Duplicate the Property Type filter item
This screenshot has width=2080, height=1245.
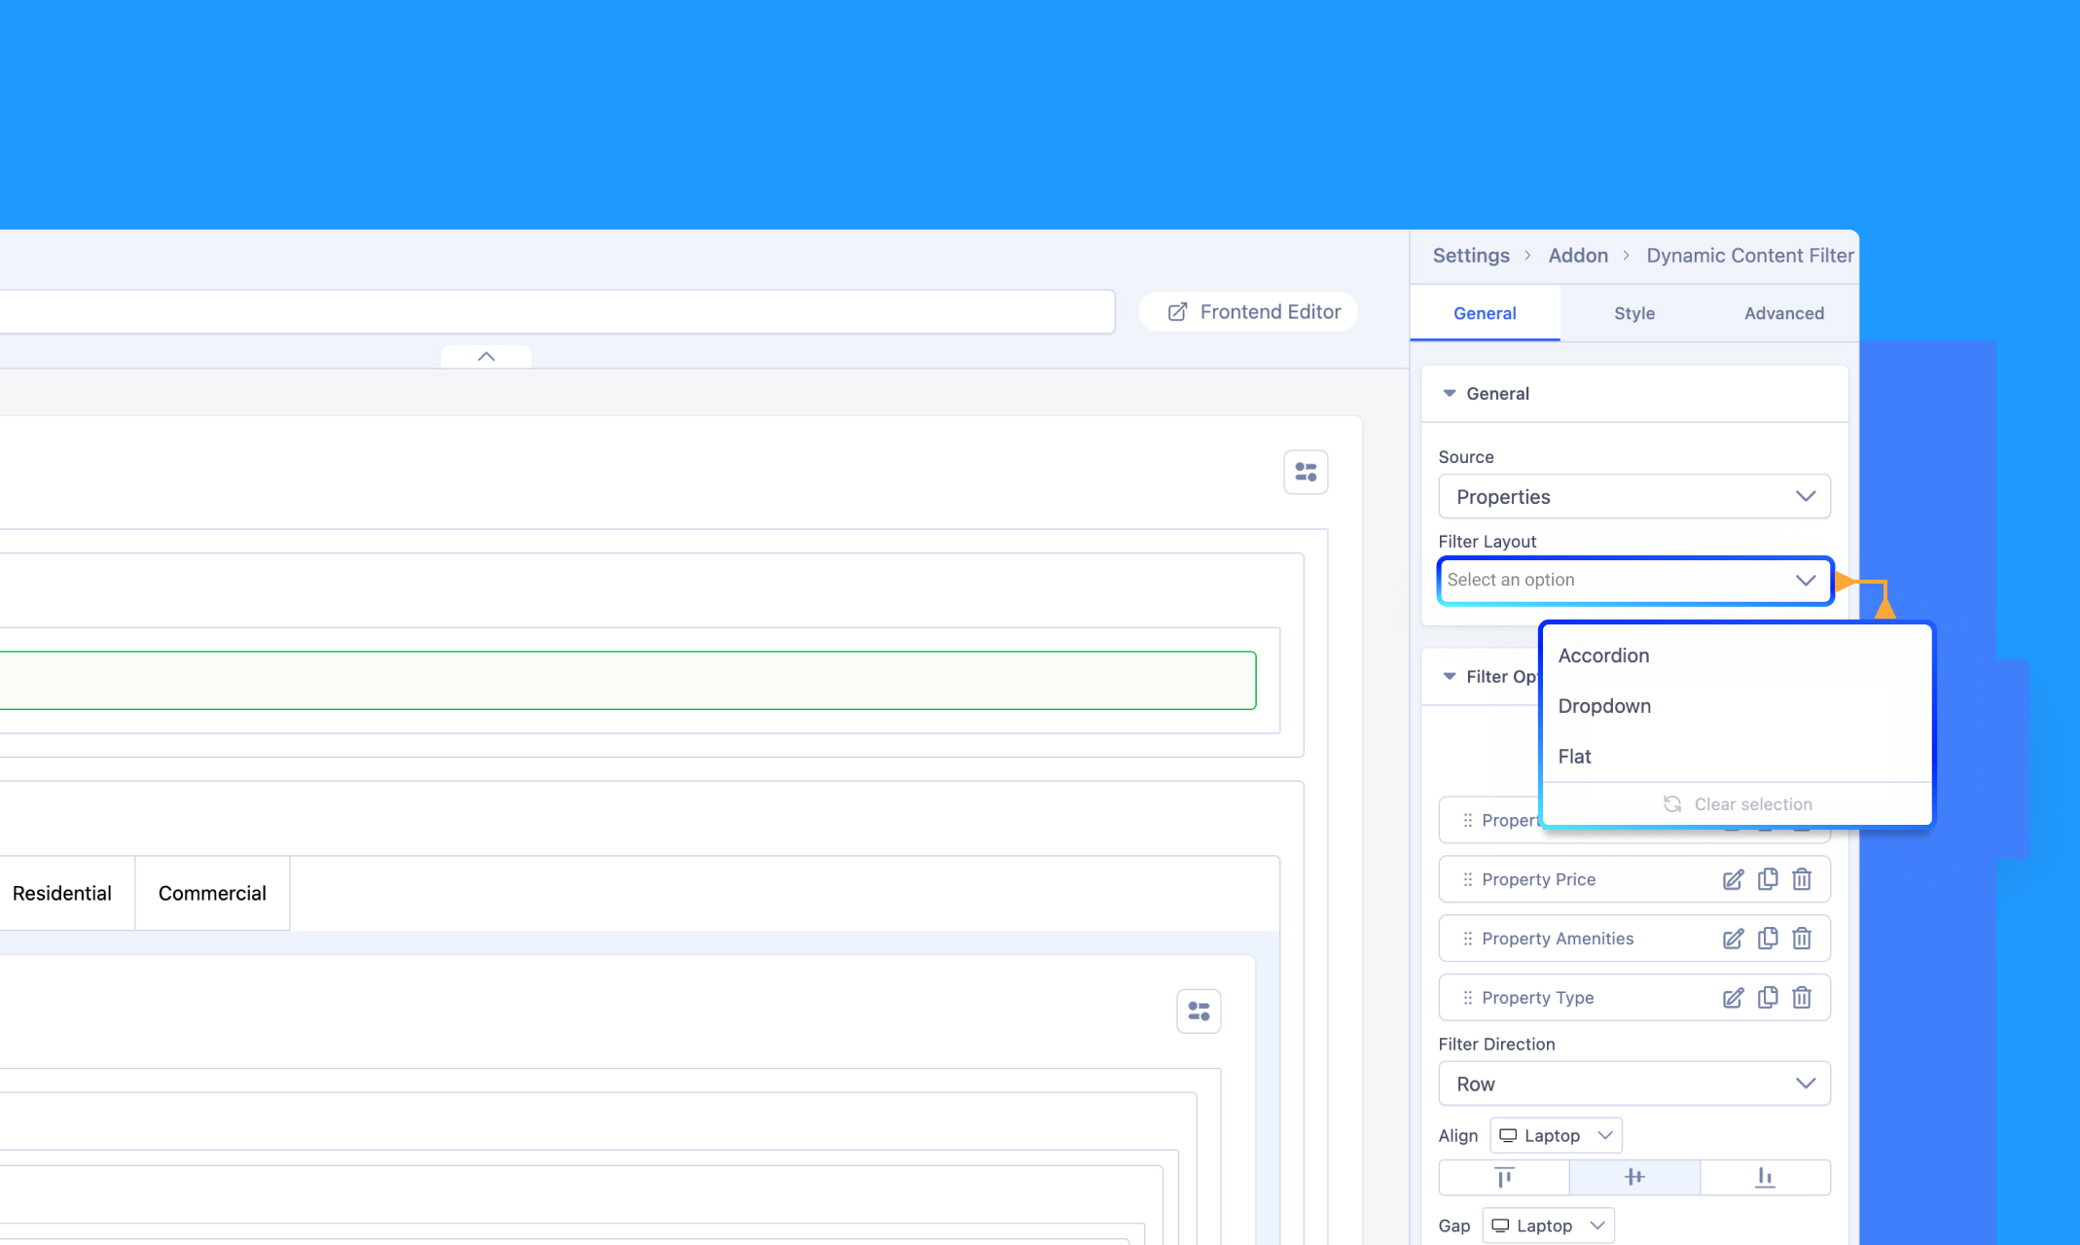pos(1768,998)
